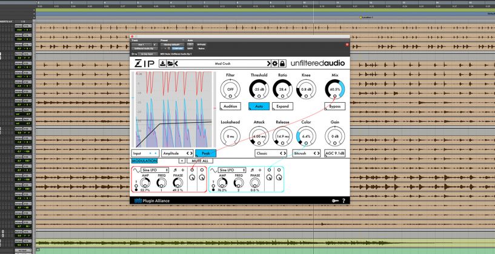The image size is (495, 254).
Task: Click AMP knob on red modulator at 52.7%
Action: [145, 182]
